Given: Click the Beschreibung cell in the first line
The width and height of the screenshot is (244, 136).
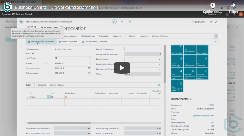Looking at the screenshot, I should tap(79, 97).
